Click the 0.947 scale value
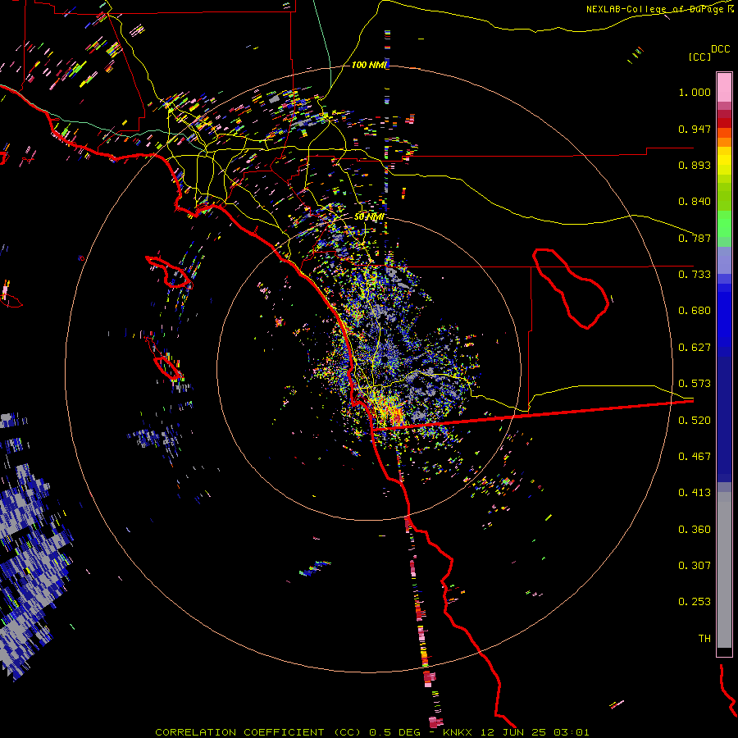This screenshot has height=738, width=738. point(695,129)
